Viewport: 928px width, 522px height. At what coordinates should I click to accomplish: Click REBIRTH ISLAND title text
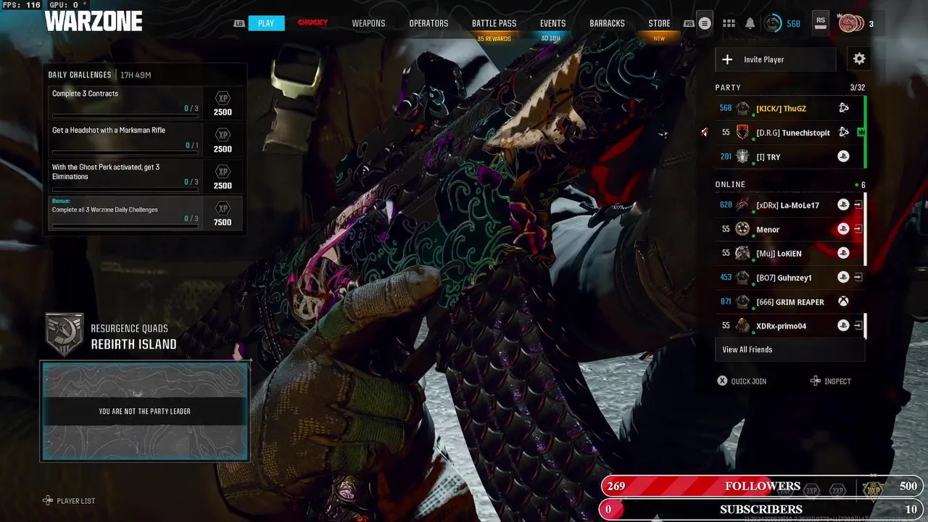[x=133, y=344]
